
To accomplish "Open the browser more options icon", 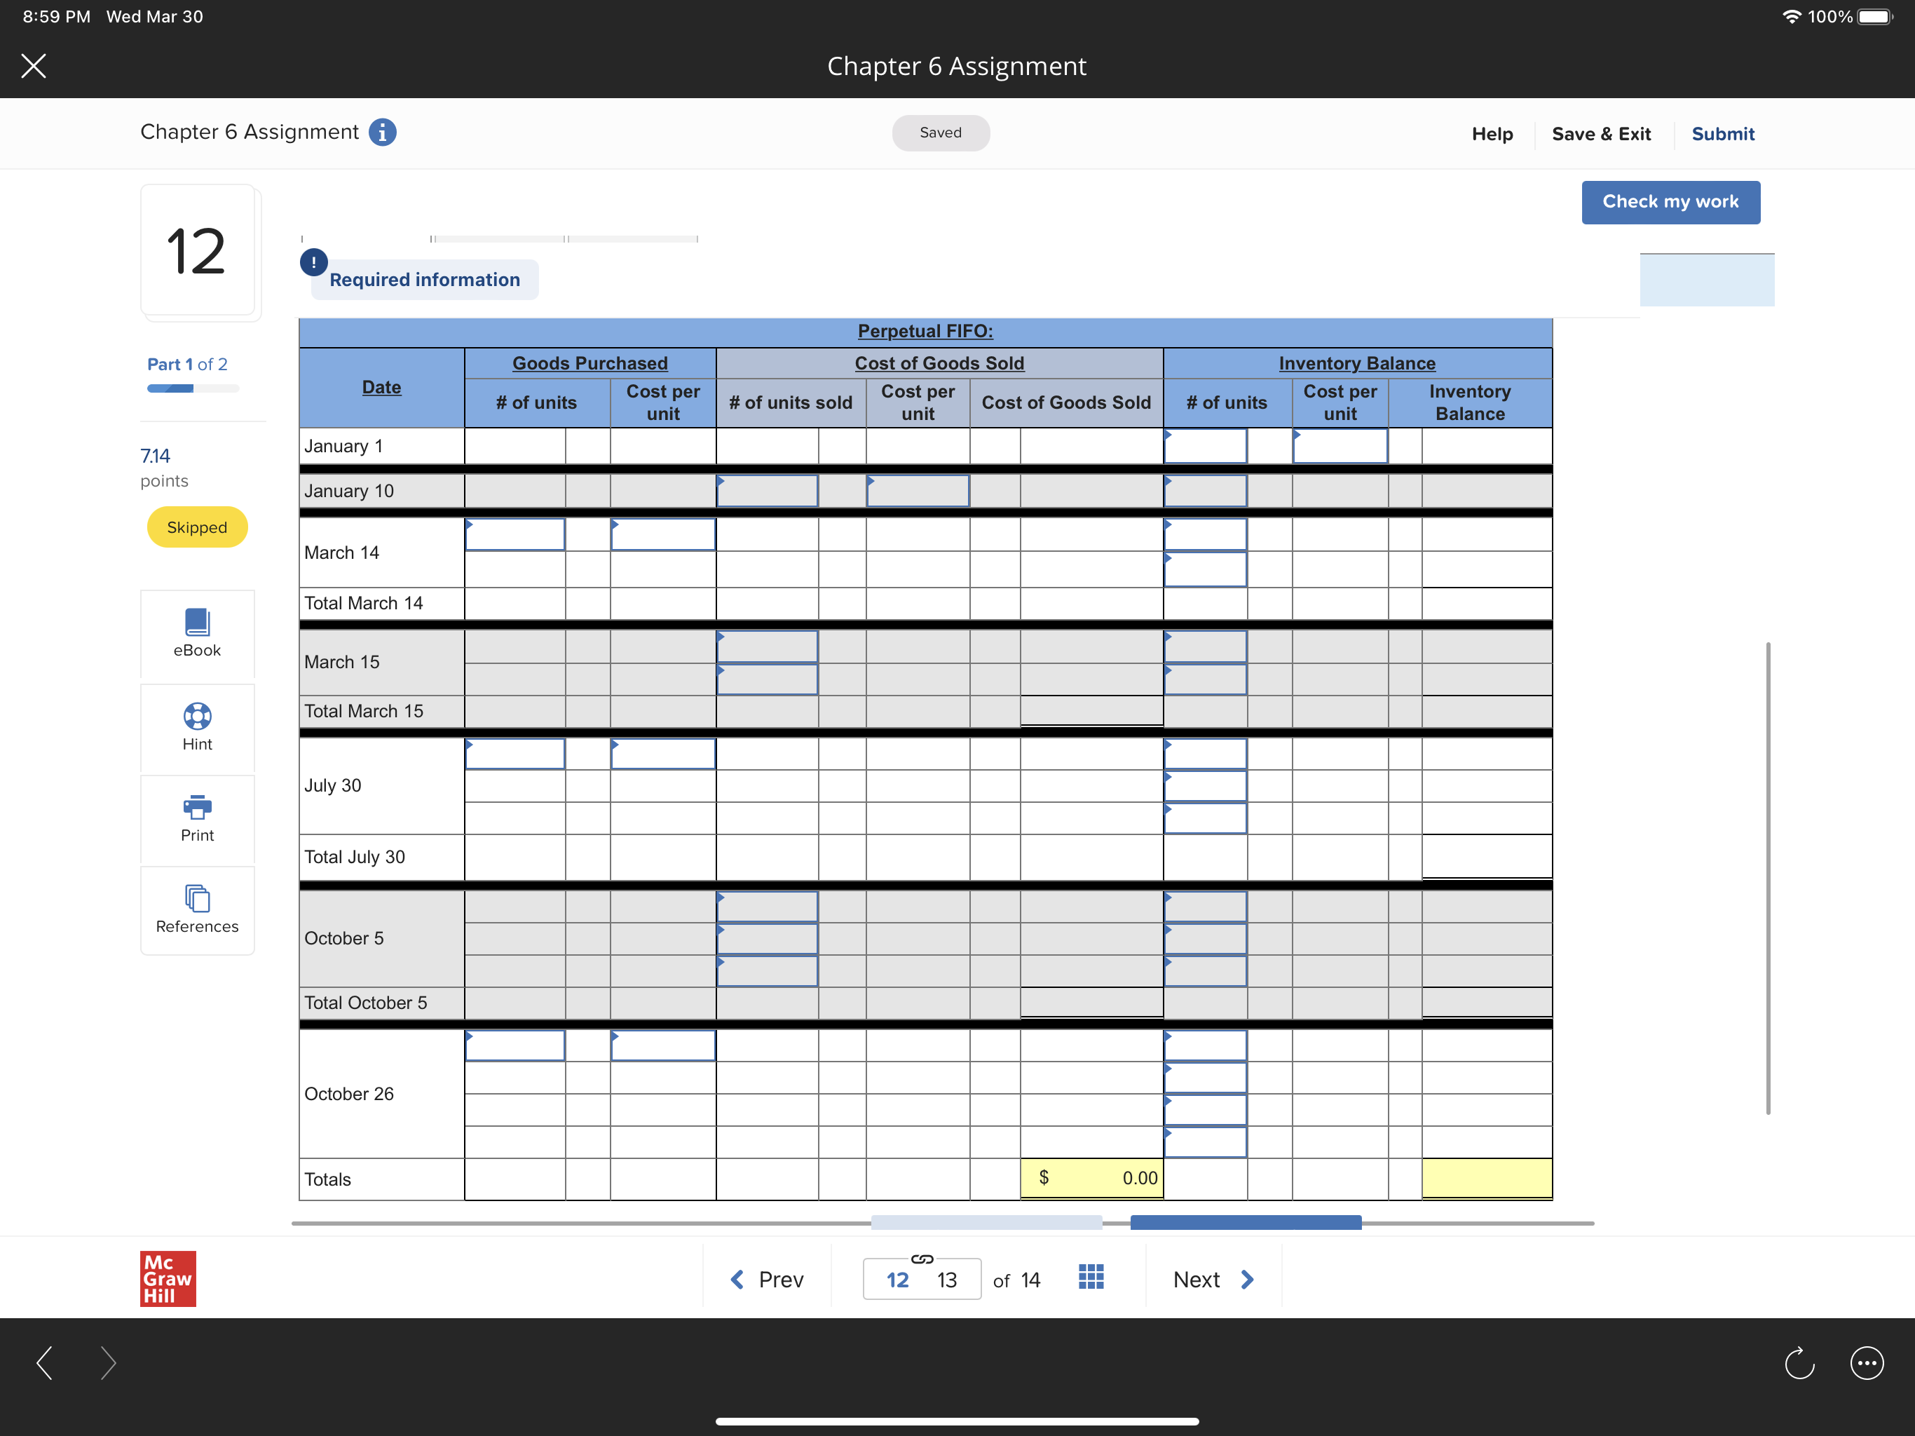I will [x=1866, y=1363].
